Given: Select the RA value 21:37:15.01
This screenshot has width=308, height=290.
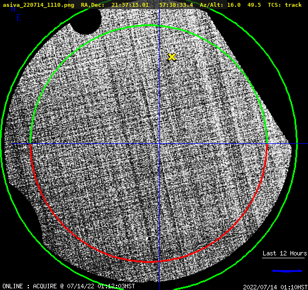Looking at the screenshot, I should (130, 5).
